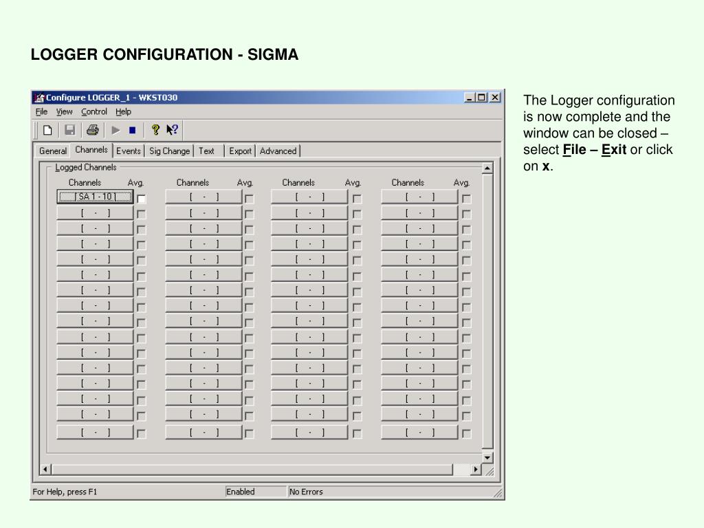The height and width of the screenshot is (528, 704).
Task: Click the Configure LOGGER_1 title bar app icon
Action: [39, 98]
